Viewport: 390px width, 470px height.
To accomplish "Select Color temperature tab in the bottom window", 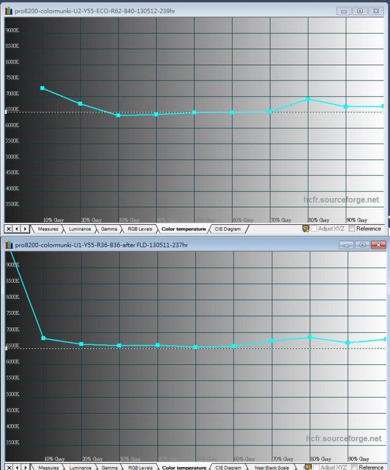I will click(x=184, y=467).
